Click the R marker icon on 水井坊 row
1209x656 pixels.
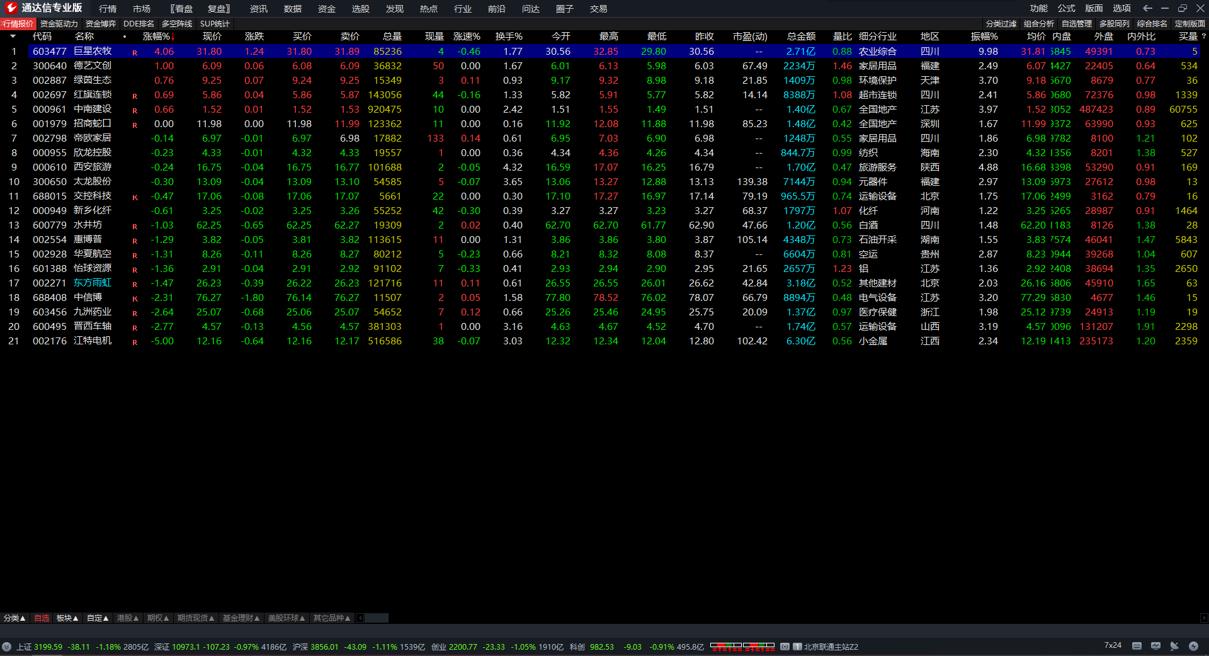coord(135,227)
